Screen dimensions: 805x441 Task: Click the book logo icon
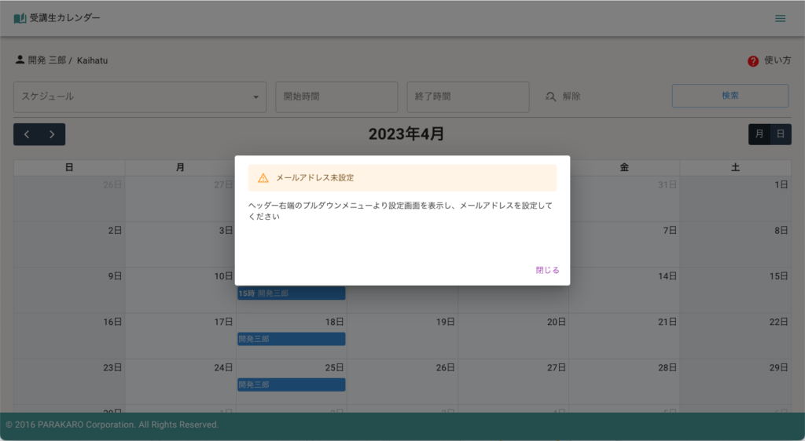(20, 18)
